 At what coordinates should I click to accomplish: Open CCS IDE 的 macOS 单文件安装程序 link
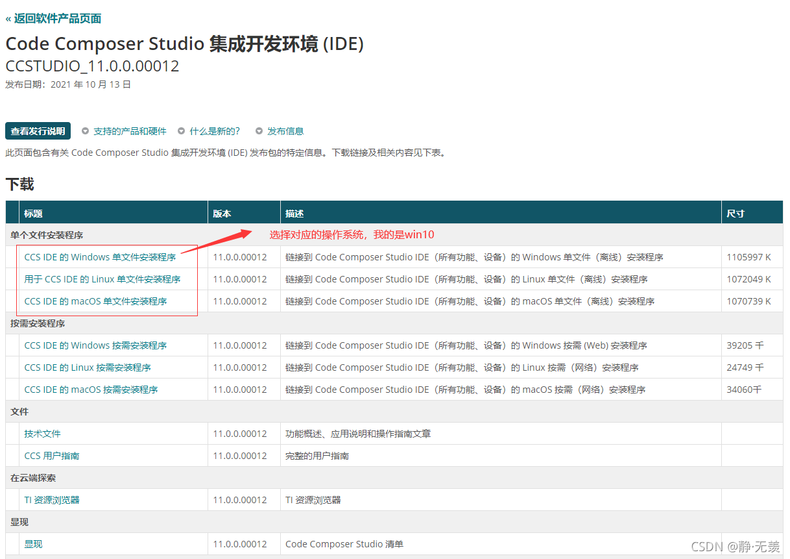coord(95,301)
